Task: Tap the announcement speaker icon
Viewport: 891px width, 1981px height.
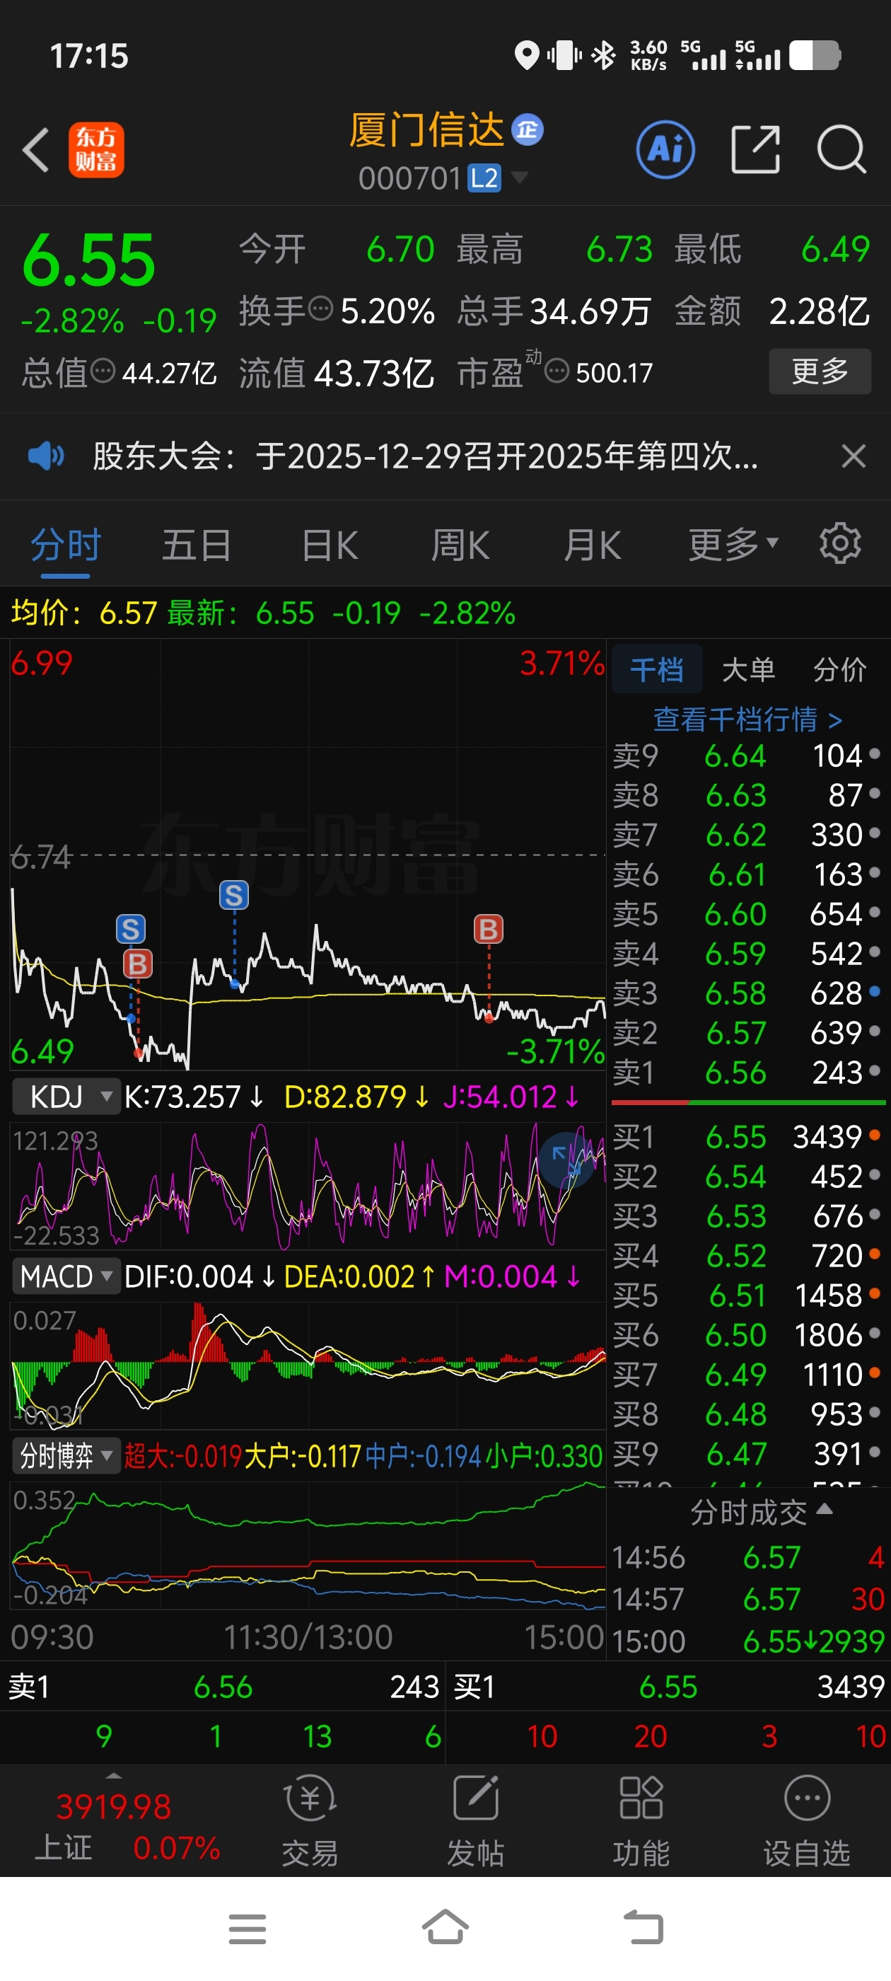Action: click(45, 456)
